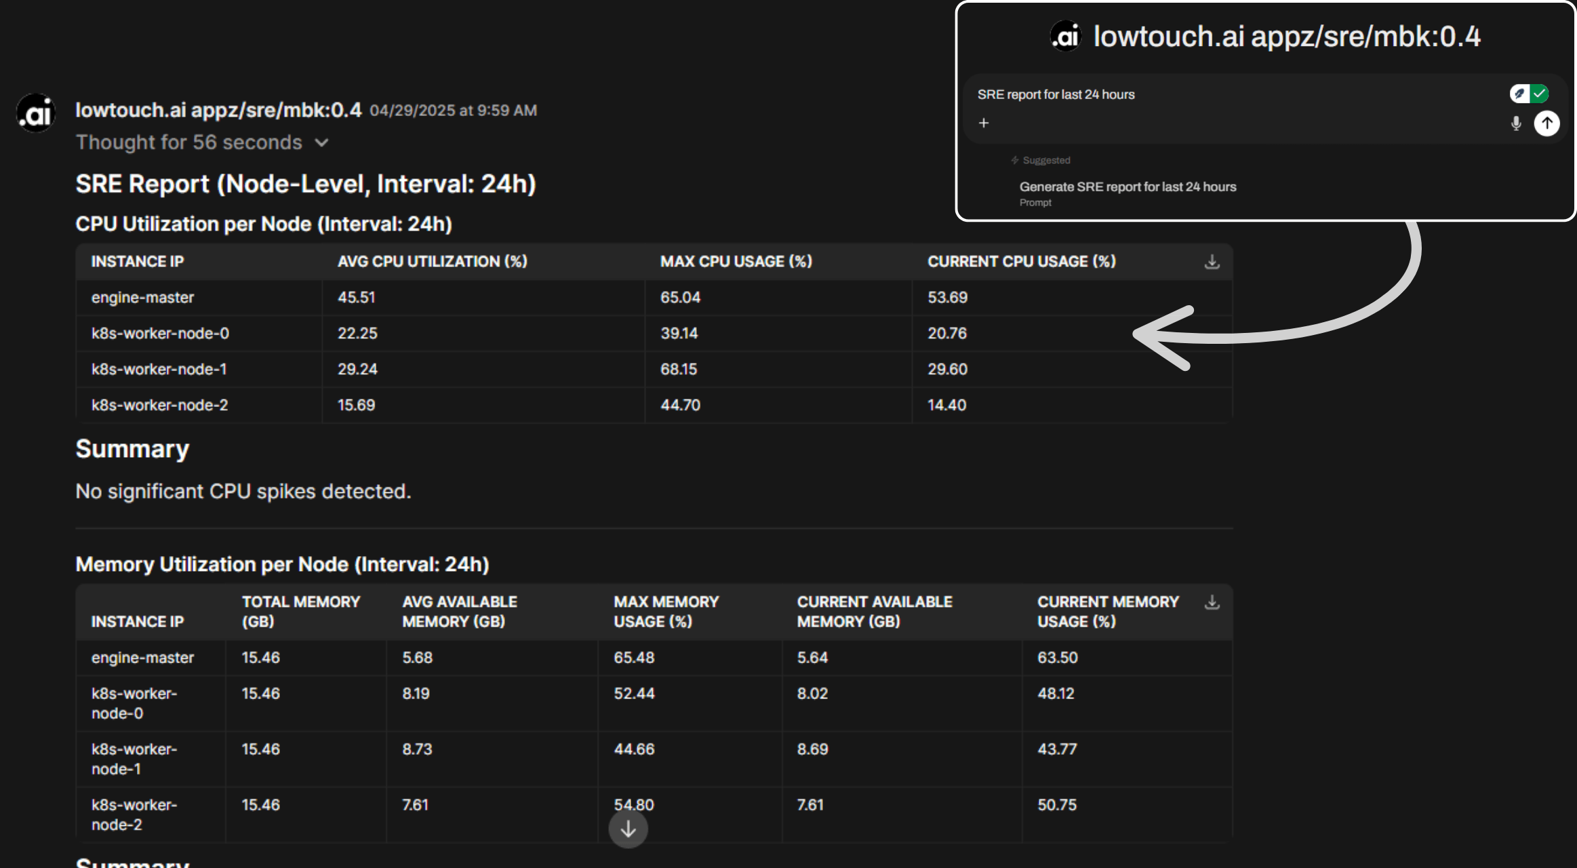Click the .ai logo in the popup header
The height and width of the screenshot is (868, 1577).
[1065, 36]
